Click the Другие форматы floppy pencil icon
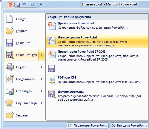Image resolution: width=149 pixels, height=129 pixels. [x=52, y=94]
